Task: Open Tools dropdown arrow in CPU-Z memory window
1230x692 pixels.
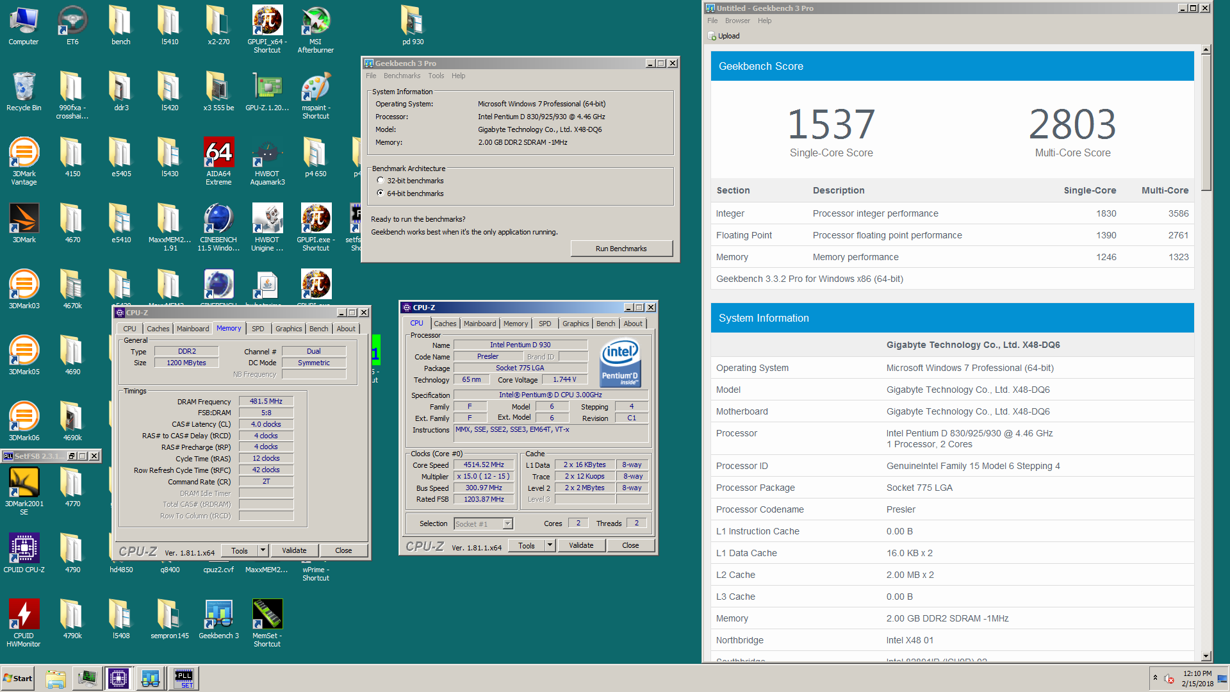Action: pyautogui.click(x=263, y=550)
